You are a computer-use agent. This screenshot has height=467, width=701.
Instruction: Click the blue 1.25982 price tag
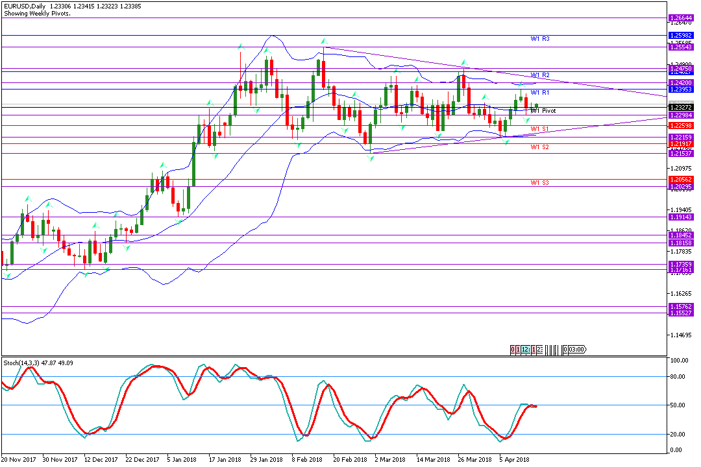[681, 35]
